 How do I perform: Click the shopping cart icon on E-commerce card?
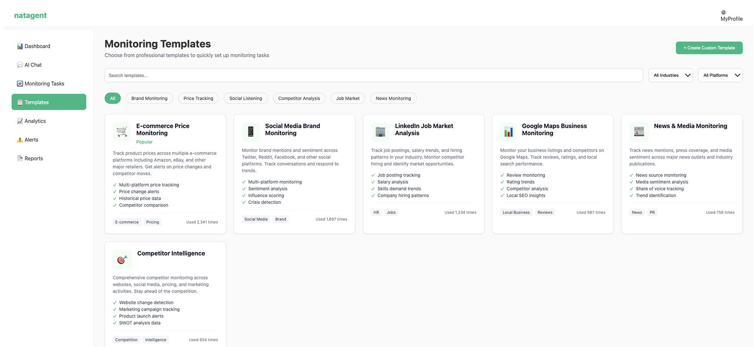point(122,132)
